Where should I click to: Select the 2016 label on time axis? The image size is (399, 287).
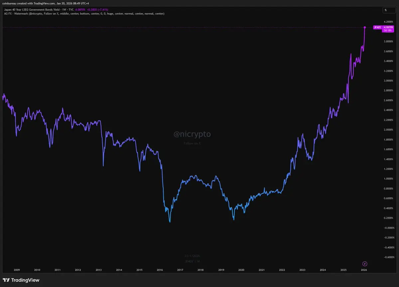coord(160,270)
